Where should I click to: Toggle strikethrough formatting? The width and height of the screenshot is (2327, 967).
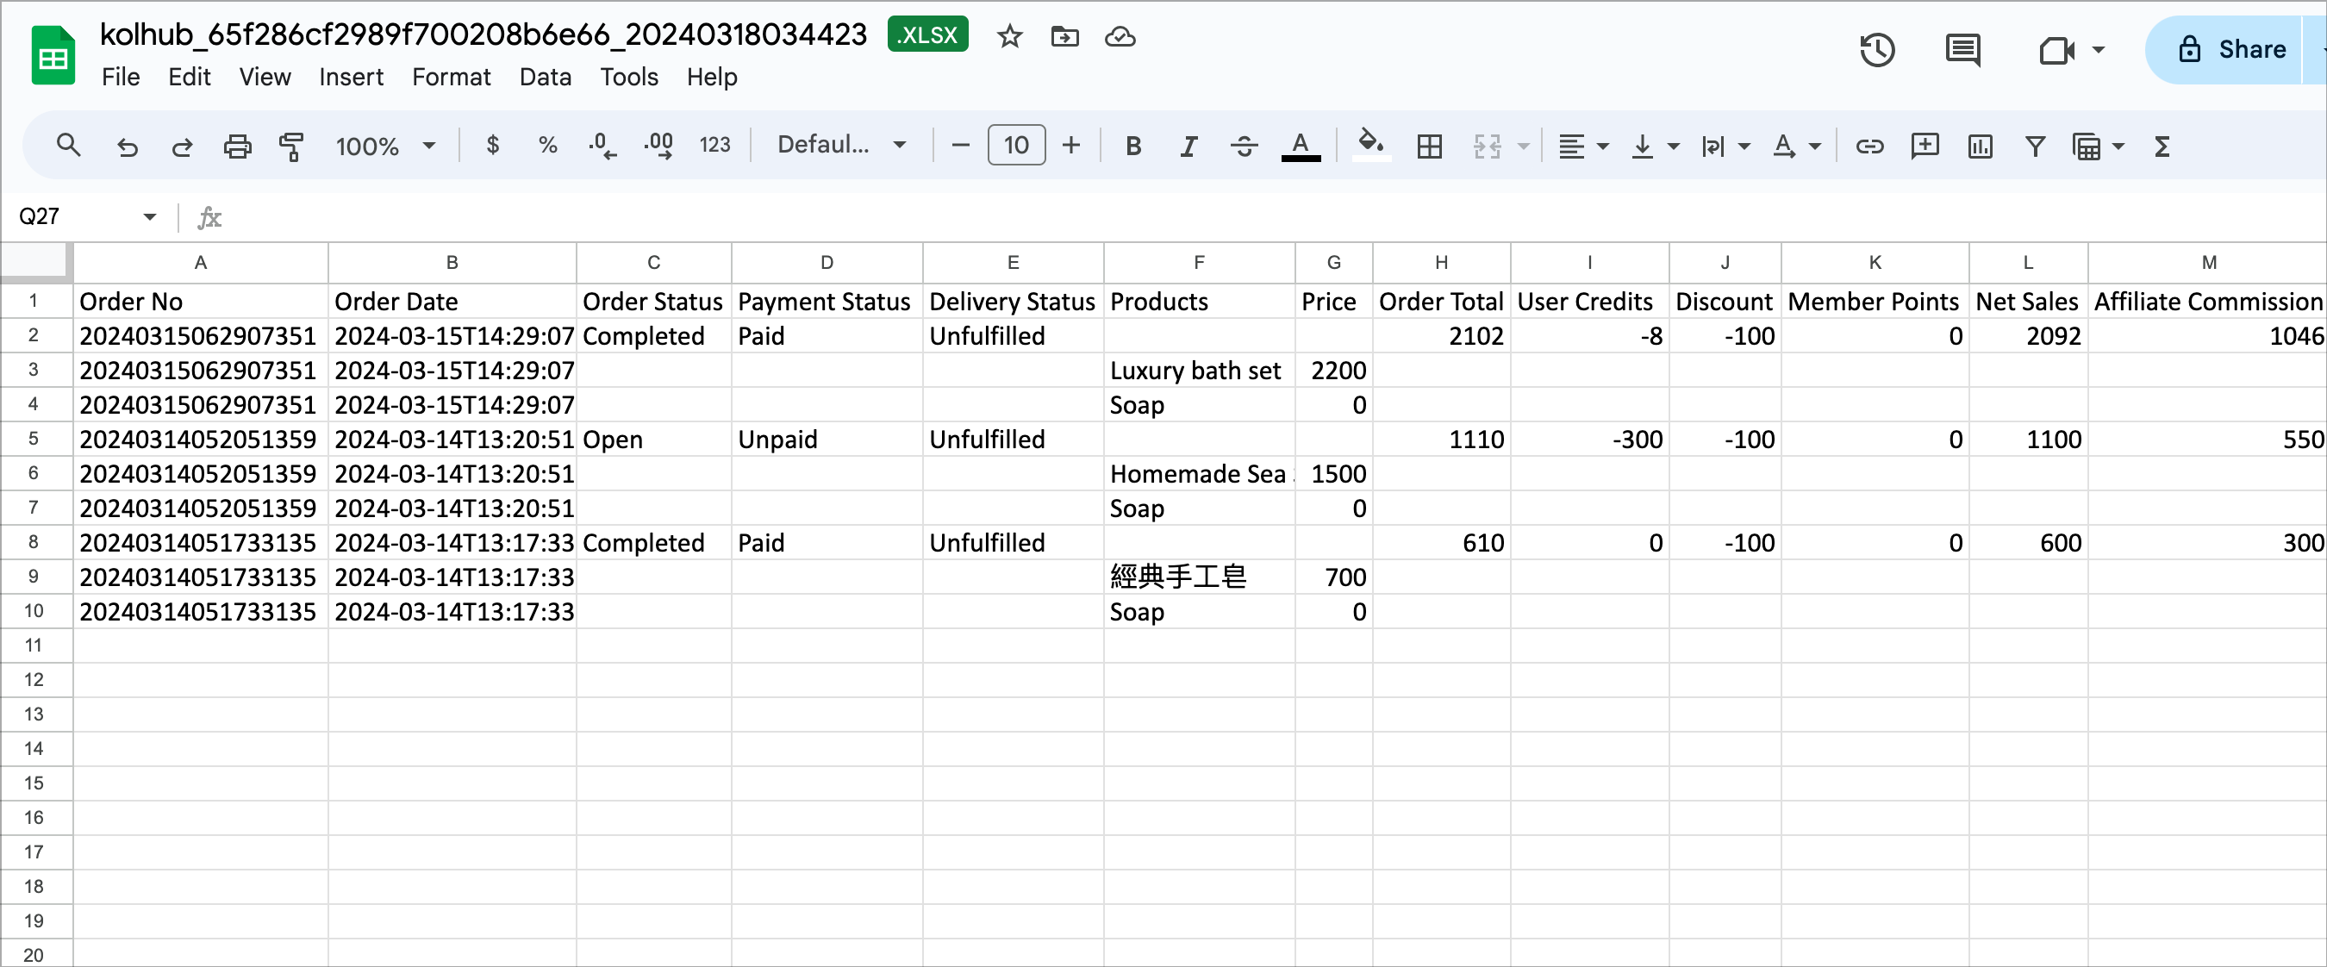click(x=1244, y=146)
